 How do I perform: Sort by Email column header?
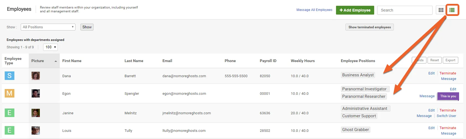(x=167, y=61)
